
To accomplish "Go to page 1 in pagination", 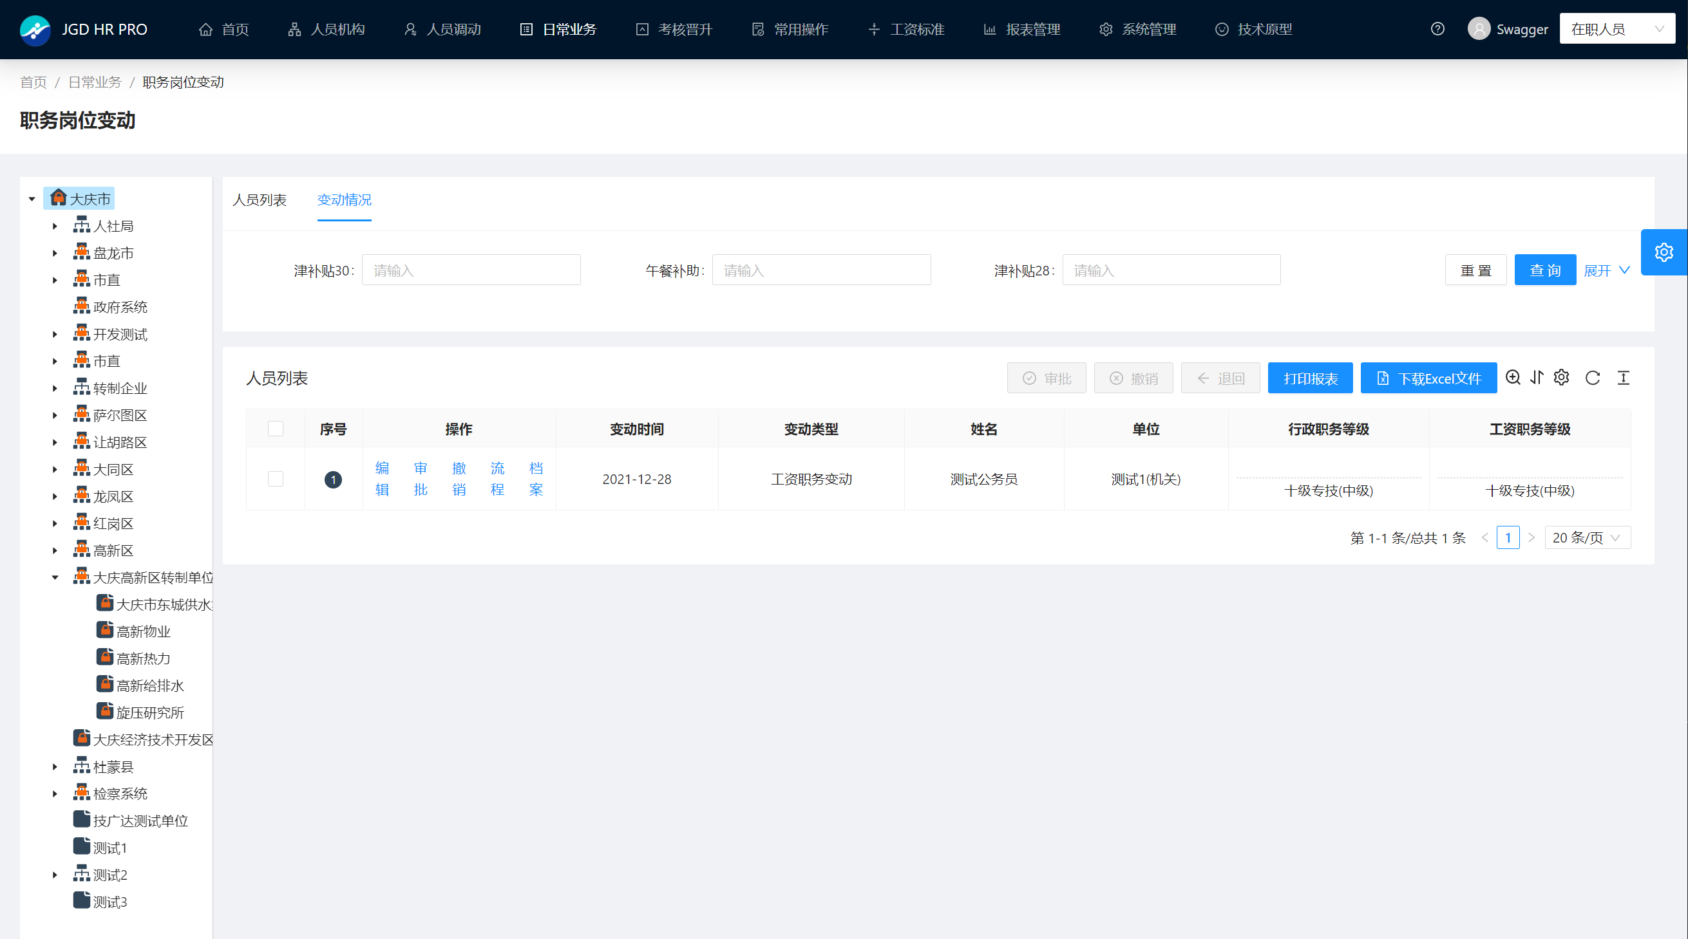I will pos(1508,537).
